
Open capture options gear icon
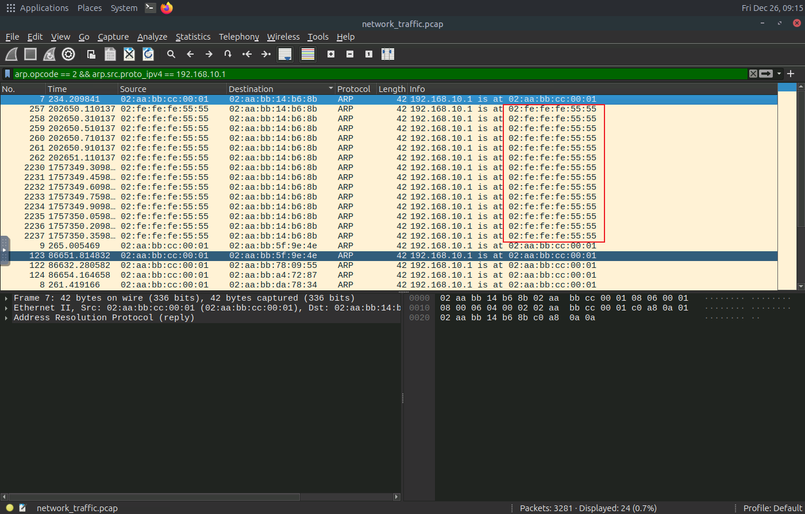pos(68,54)
